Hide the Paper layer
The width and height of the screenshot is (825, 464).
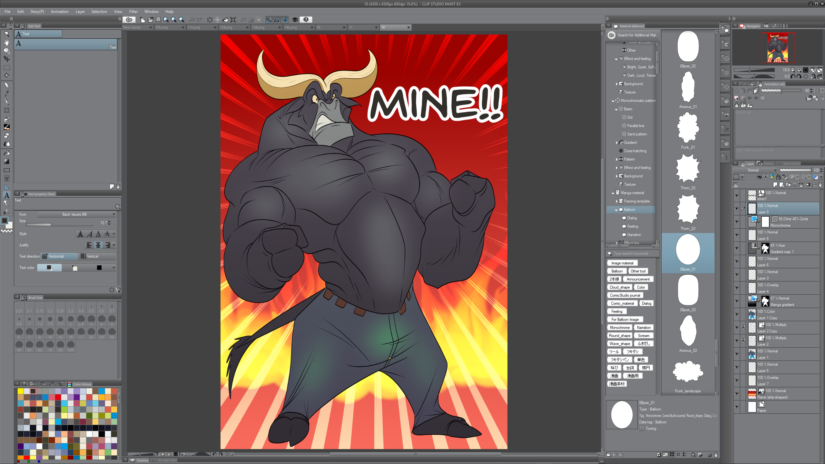[x=736, y=407]
